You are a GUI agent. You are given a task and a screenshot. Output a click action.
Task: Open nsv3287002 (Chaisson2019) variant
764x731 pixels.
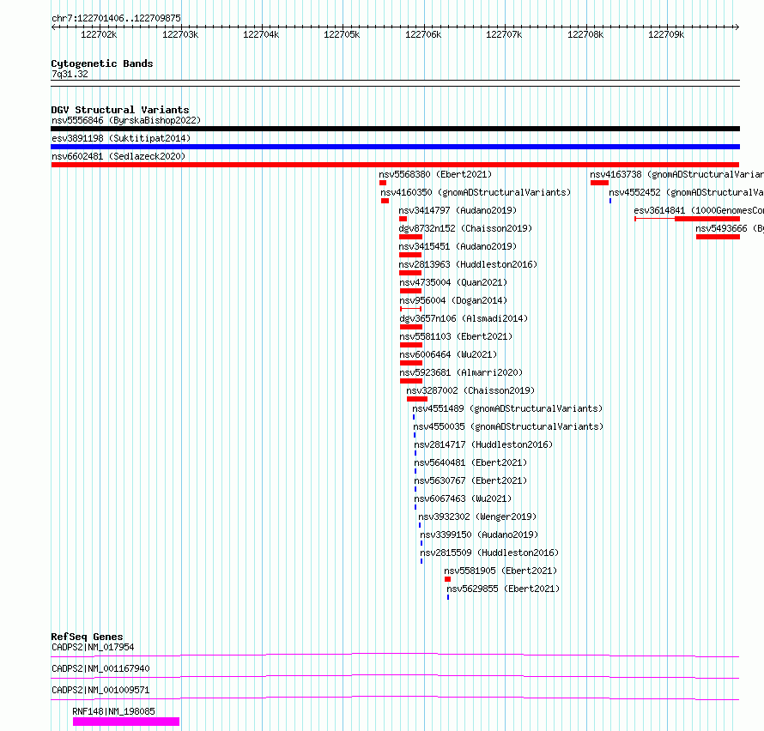[x=470, y=390]
